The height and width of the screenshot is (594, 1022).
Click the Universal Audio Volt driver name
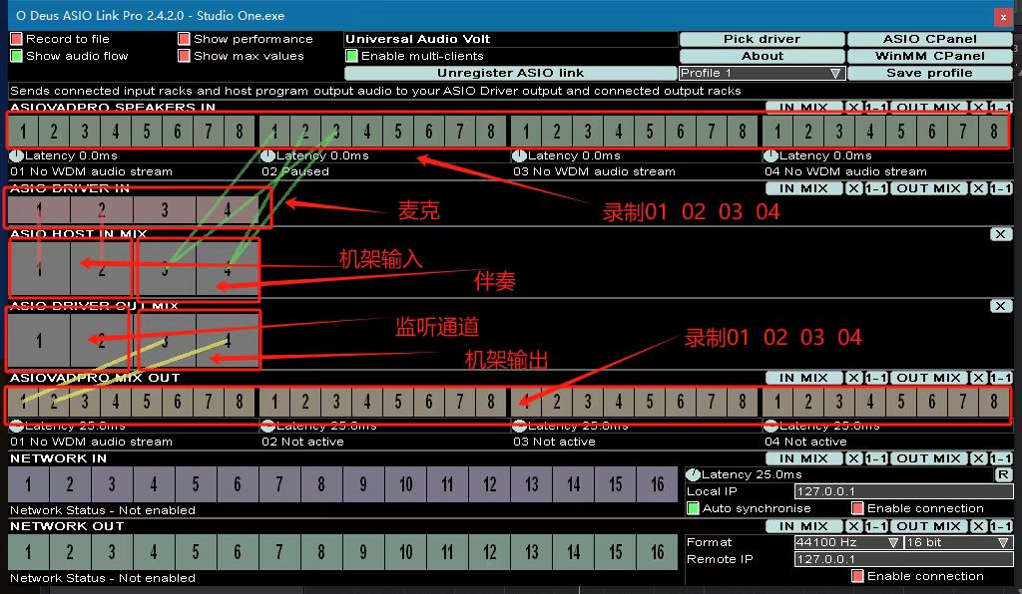(418, 39)
